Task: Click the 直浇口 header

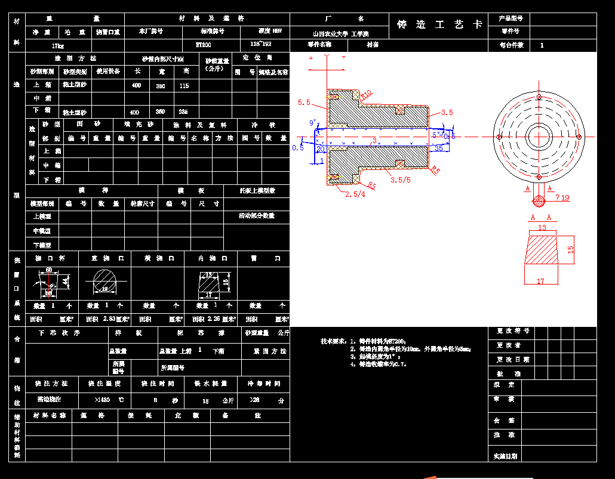Action: click(x=107, y=258)
